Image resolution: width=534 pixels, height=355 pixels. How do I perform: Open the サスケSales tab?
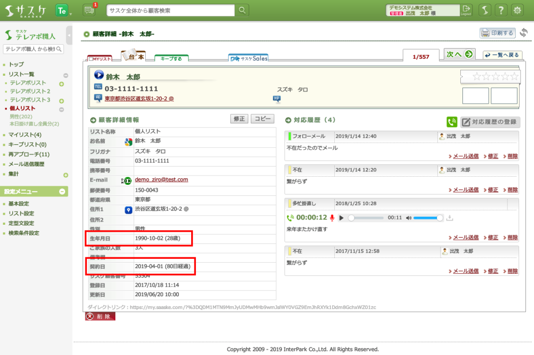(x=248, y=58)
